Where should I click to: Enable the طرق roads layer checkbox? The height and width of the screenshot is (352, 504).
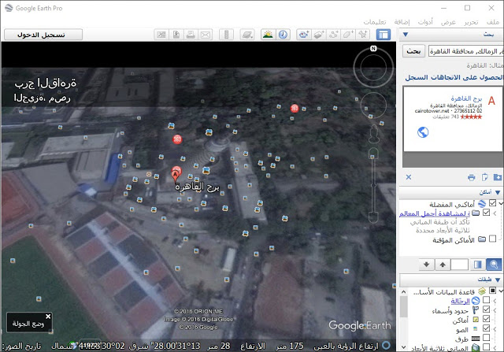tap(487, 338)
